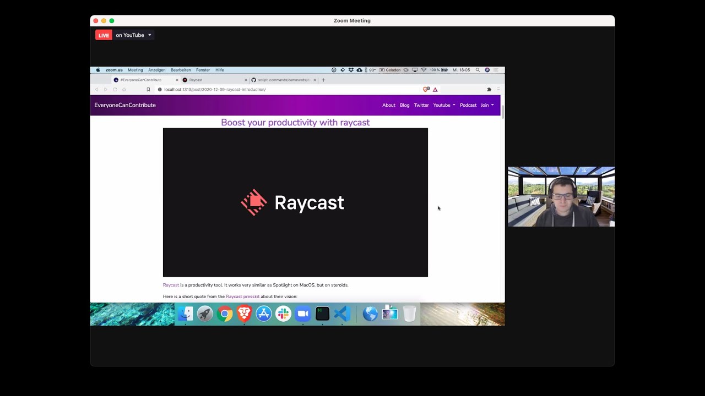
Task: Open the Trash in the Dock
Action: click(x=409, y=314)
